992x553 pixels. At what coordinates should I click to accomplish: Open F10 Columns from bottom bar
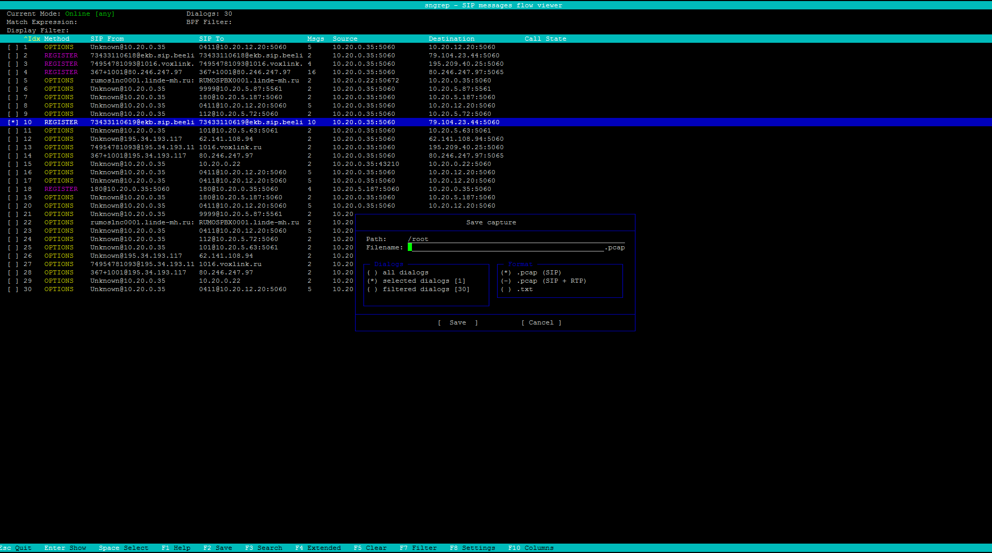tap(531, 548)
